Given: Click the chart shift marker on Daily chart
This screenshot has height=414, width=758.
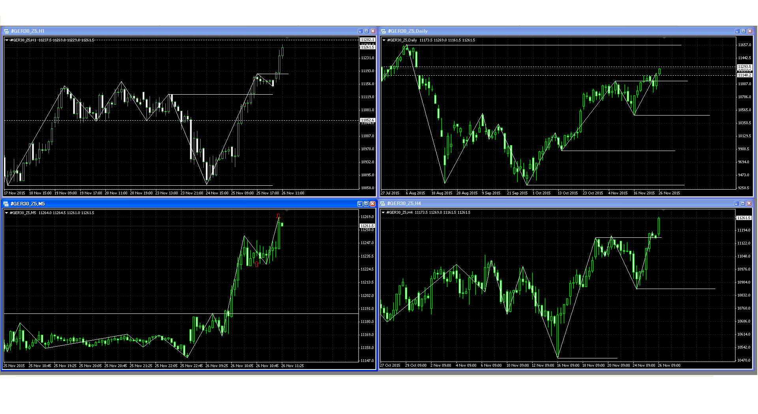Looking at the screenshot, I should pos(664,38).
